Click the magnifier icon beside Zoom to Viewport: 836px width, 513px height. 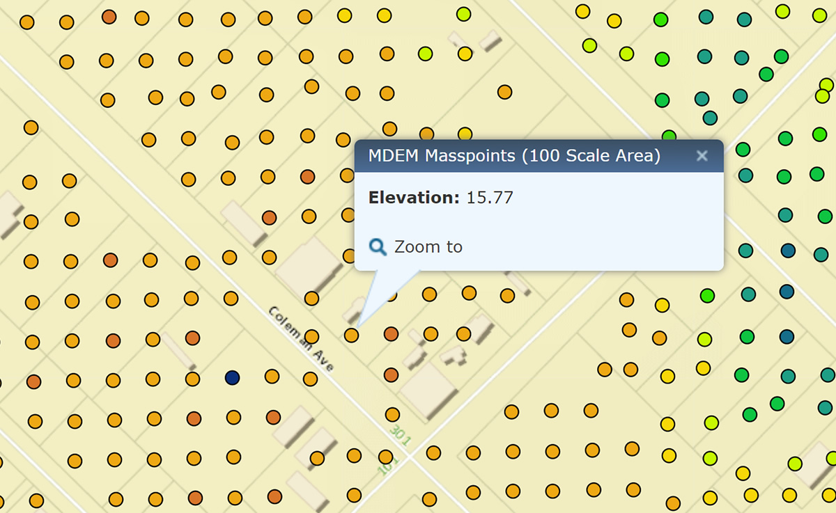tap(378, 246)
